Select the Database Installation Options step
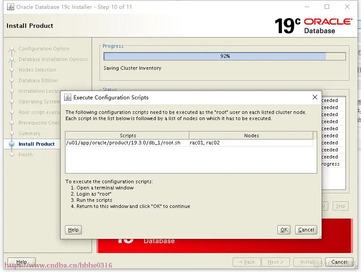 click(x=53, y=59)
